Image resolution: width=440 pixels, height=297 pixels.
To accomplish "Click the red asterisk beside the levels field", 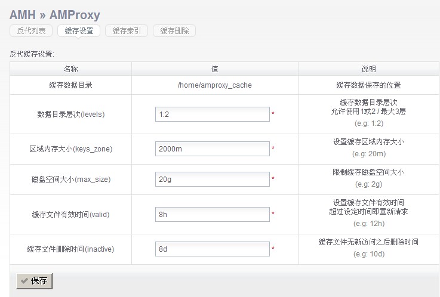I will pyautogui.click(x=273, y=115).
